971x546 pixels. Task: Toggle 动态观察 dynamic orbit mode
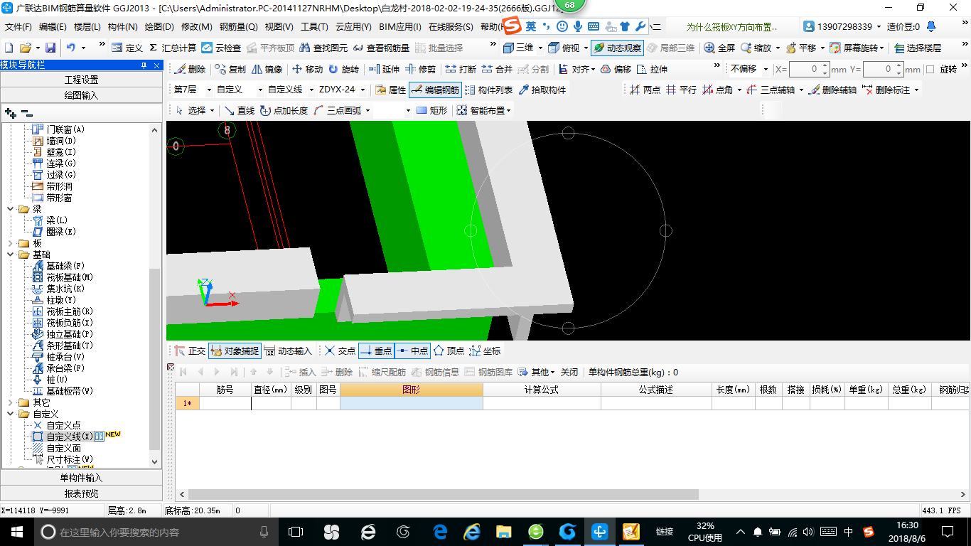[x=617, y=48]
